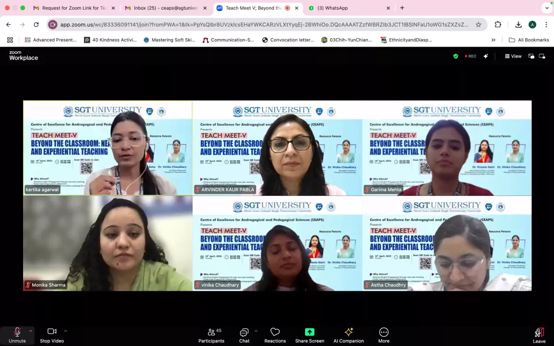
Task: Open the 'EthnicityandDiasp...' bookmark
Action: 406,40
